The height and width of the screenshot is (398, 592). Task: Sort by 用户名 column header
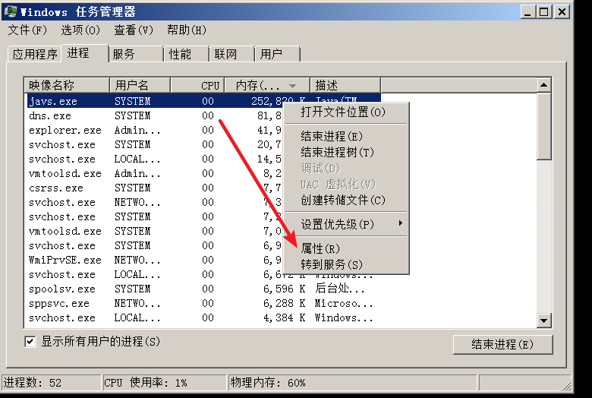pos(140,85)
